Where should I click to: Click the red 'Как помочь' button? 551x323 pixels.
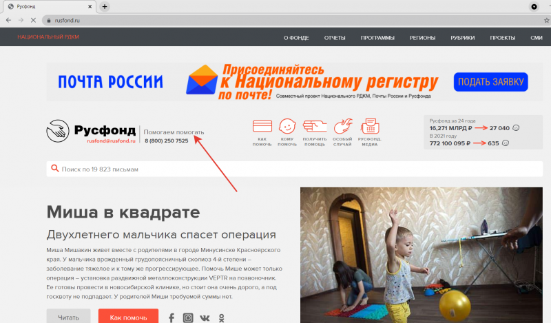coord(128,317)
